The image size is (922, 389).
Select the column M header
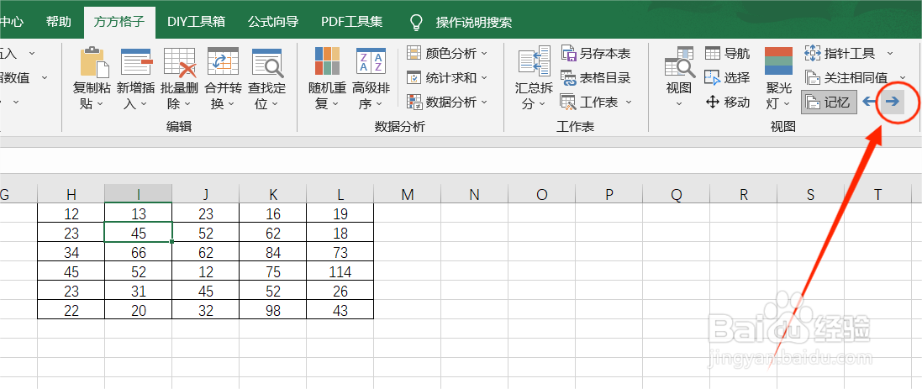pyautogui.click(x=408, y=195)
